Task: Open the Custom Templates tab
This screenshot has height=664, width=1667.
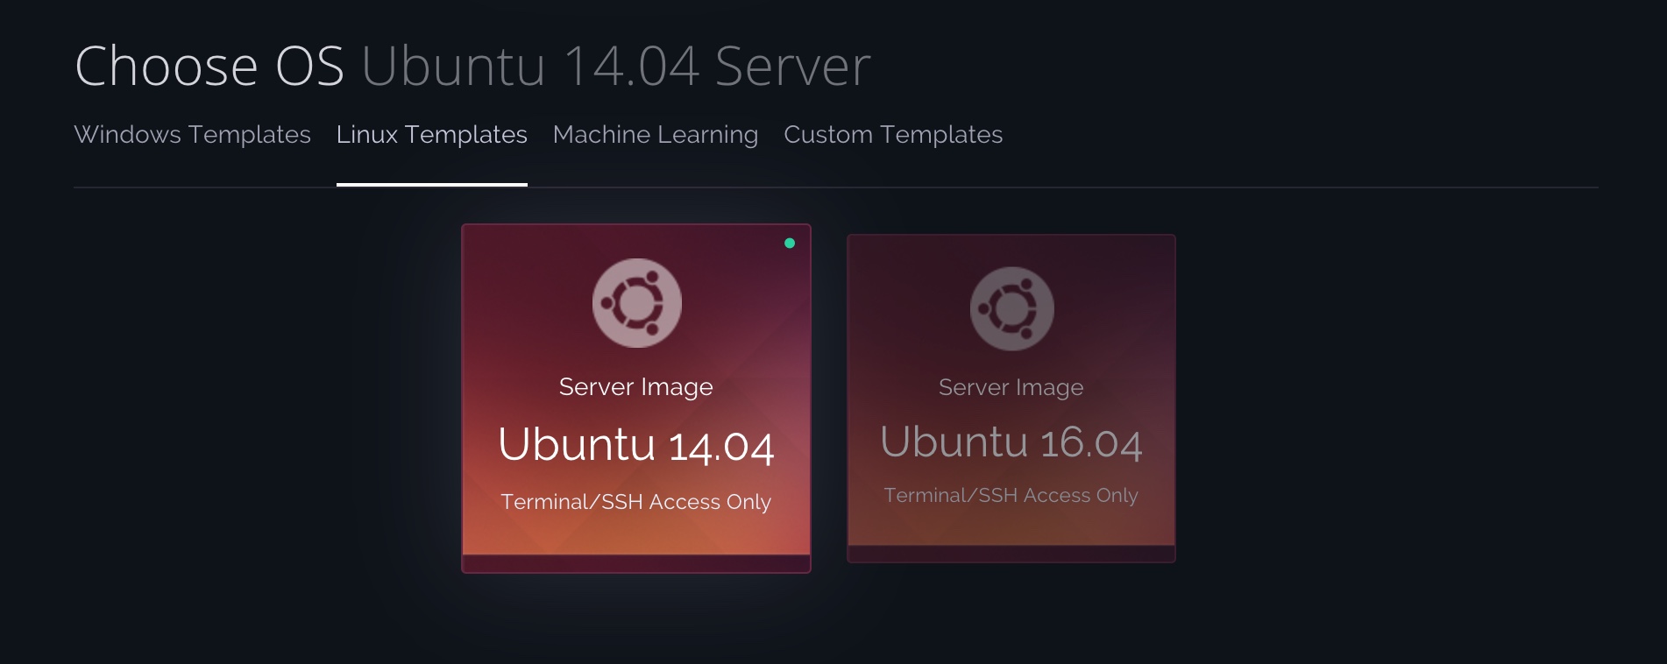Action: point(893,135)
